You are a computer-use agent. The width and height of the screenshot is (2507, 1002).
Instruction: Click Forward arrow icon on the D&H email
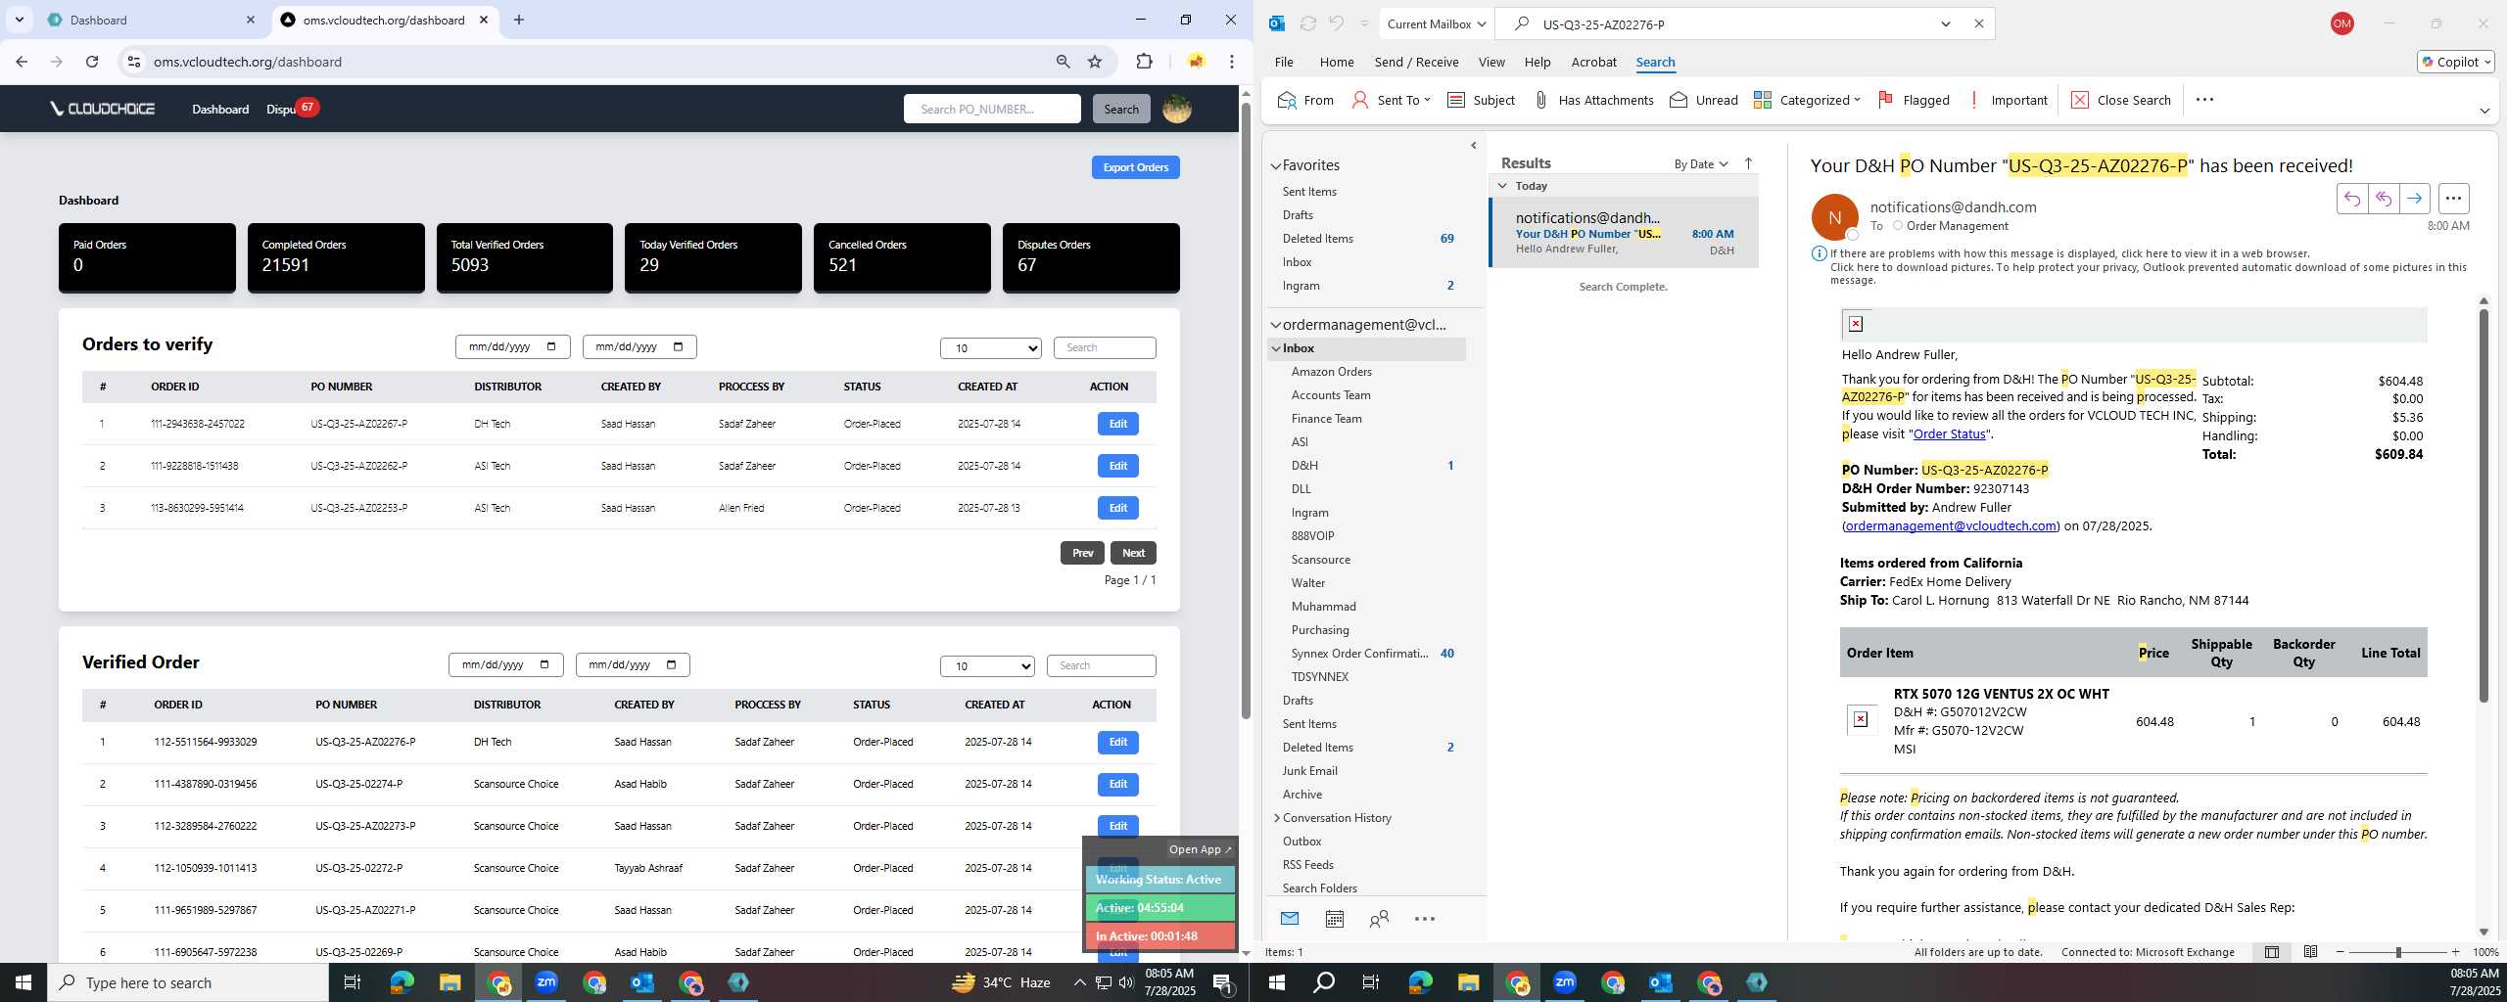[2414, 199]
